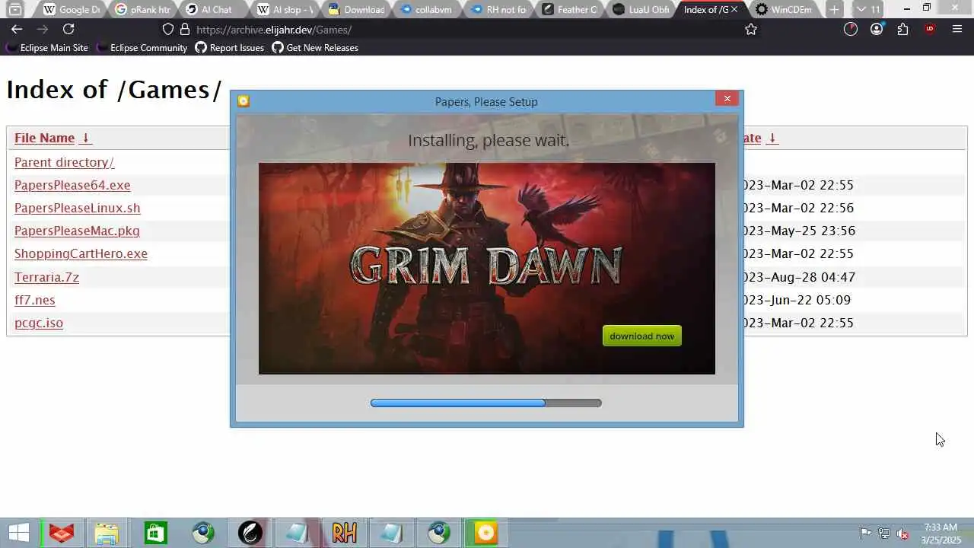Viewport: 974px width, 548px height.
Task: Switch to the pRank tab
Action: tap(142, 9)
